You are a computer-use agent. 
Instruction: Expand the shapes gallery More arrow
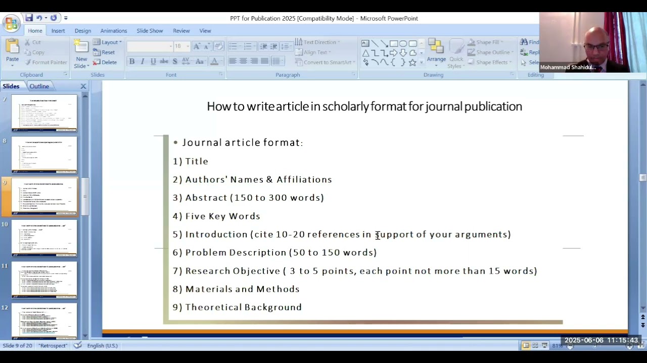421,63
